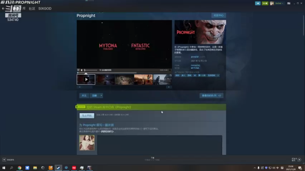
Task: Toggle trailer fullscreen icon
Action: (170, 70)
